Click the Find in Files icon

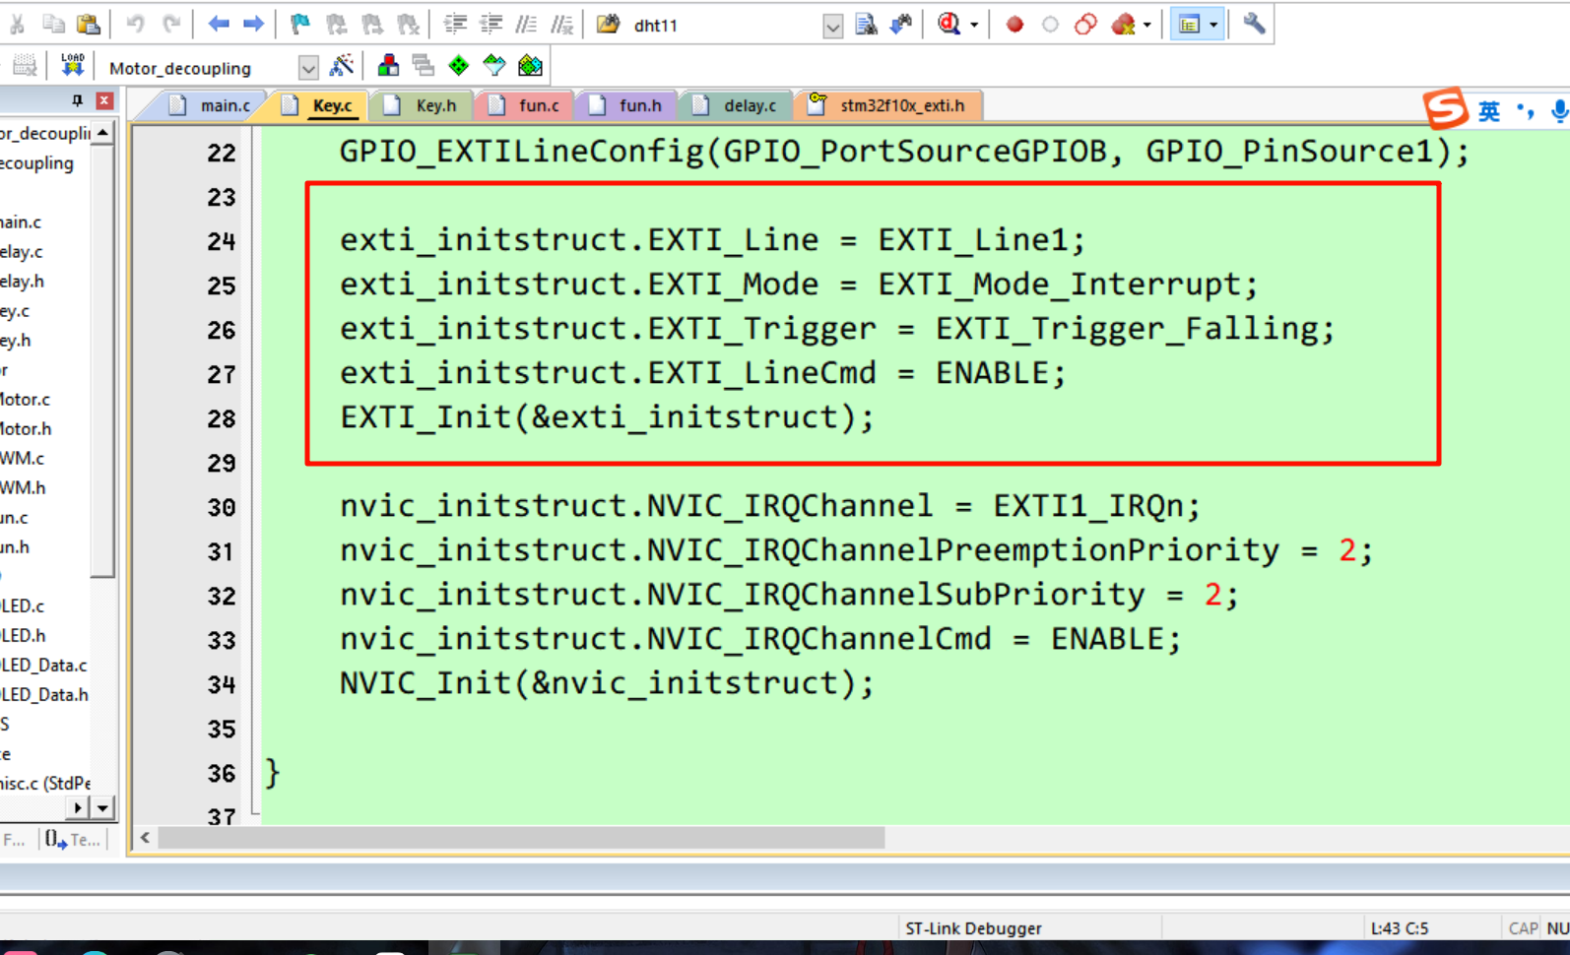coord(608,25)
